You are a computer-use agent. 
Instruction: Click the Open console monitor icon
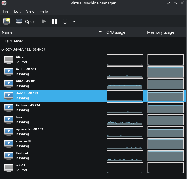tap(19, 22)
